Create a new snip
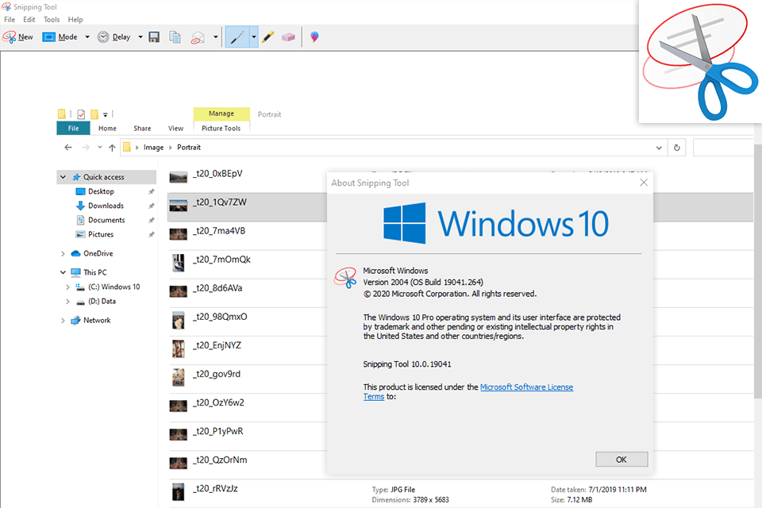Screen dimensions: 762x508 click(x=22, y=37)
